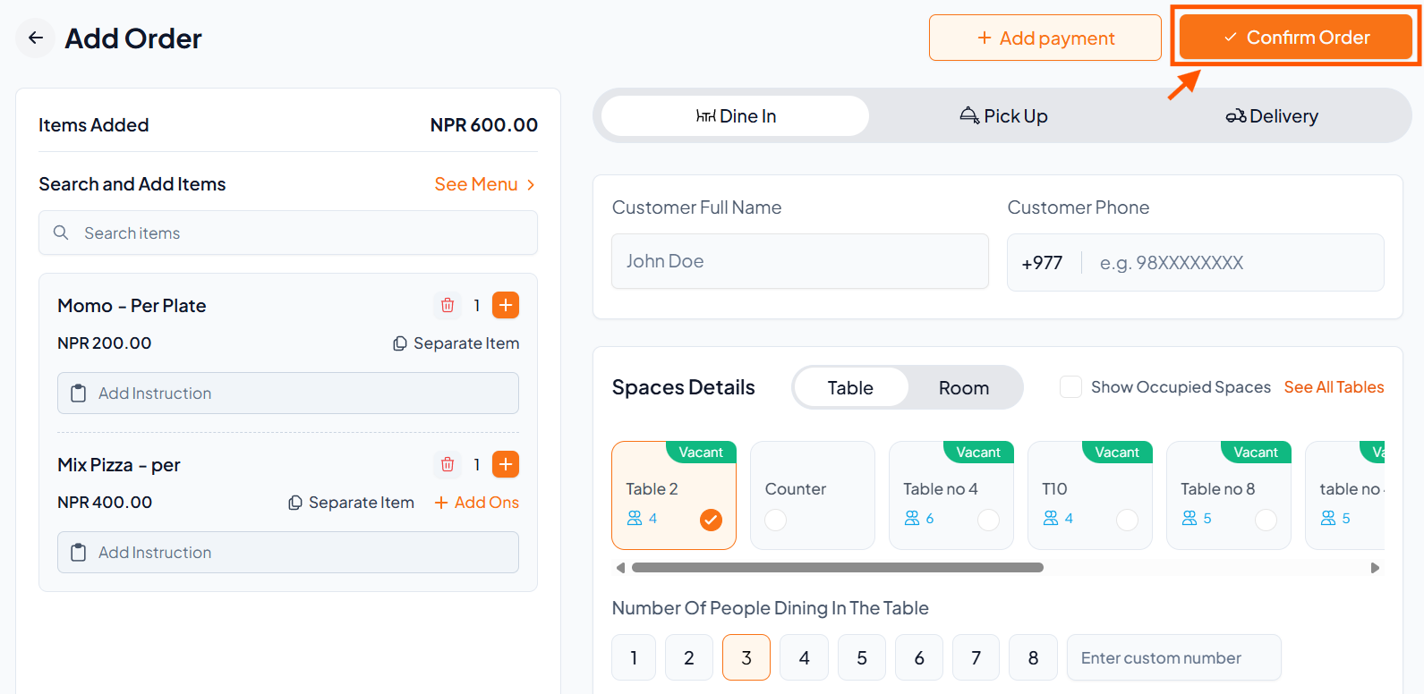Screen dimensions: 1424x694
Task: Switch to the Pick Up tab
Action: click(1003, 116)
